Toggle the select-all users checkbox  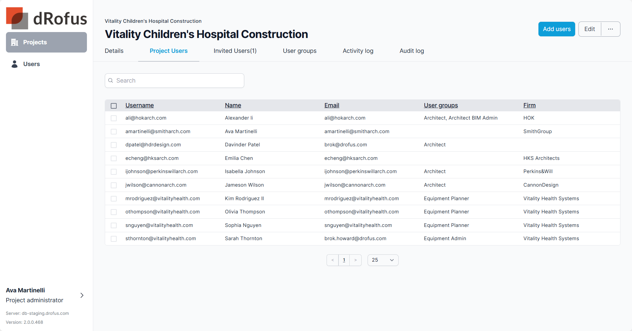[114, 106]
